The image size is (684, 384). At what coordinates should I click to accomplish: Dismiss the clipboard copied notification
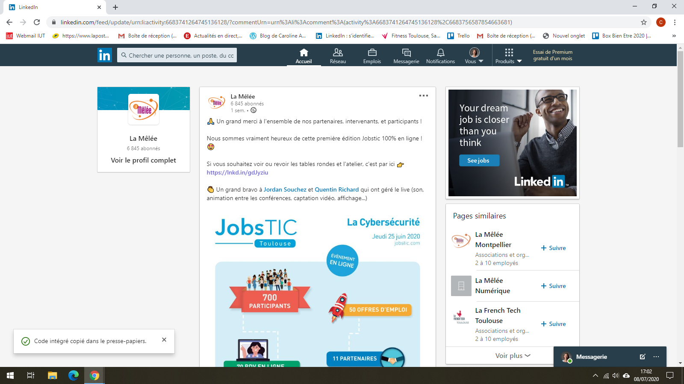(164, 340)
